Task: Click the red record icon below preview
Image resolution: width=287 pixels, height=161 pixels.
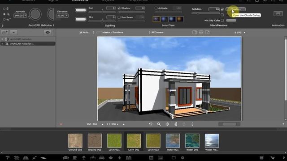Action: [61, 124]
